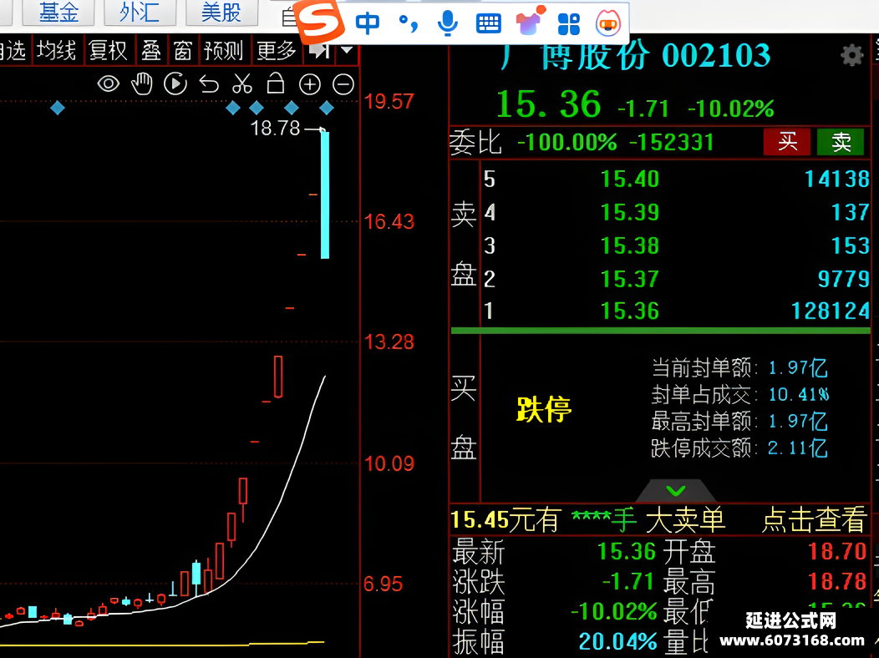
Task: Toggle the eye visibility icon on chart toolbar
Action: (x=108, y=84)
